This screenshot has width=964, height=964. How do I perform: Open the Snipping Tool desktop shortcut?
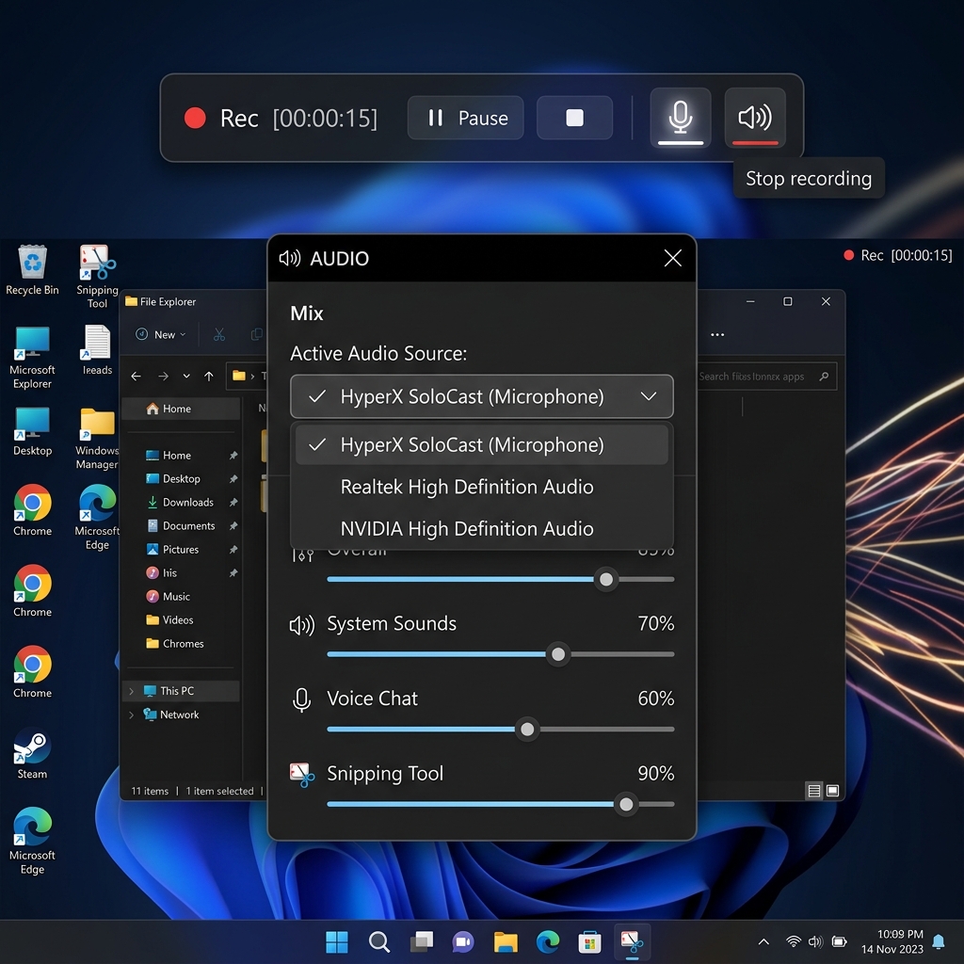point(97,277)
